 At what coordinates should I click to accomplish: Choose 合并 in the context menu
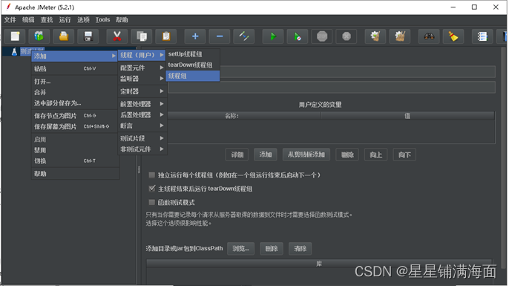pos(75,92)
